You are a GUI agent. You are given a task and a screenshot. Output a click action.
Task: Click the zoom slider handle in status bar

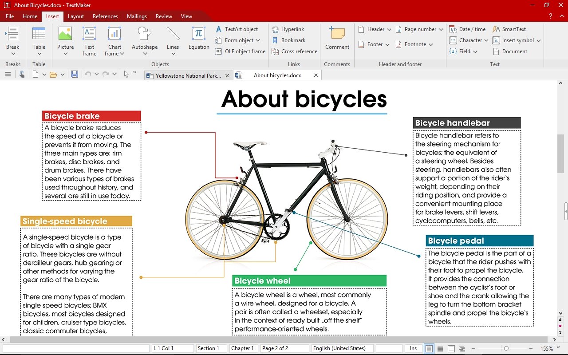click(x=506, y=349)
